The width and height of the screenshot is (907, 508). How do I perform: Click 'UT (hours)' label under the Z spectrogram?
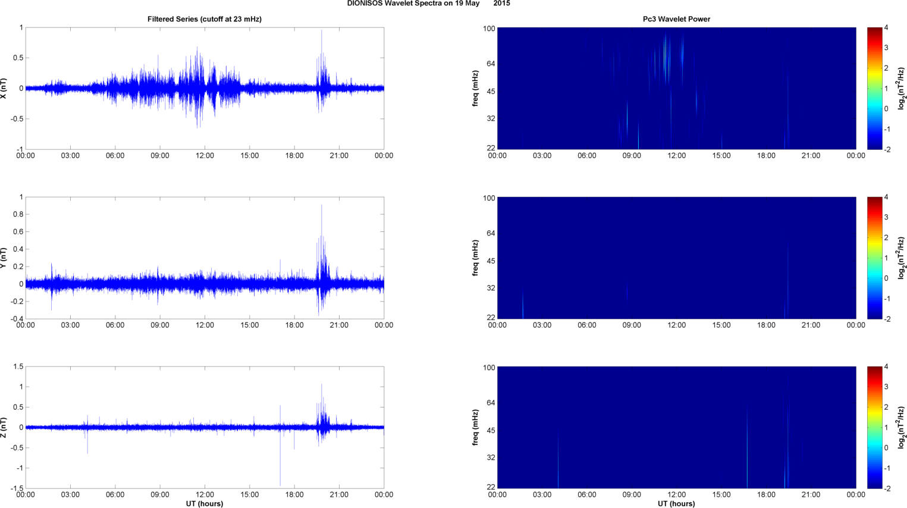point(676,504)
